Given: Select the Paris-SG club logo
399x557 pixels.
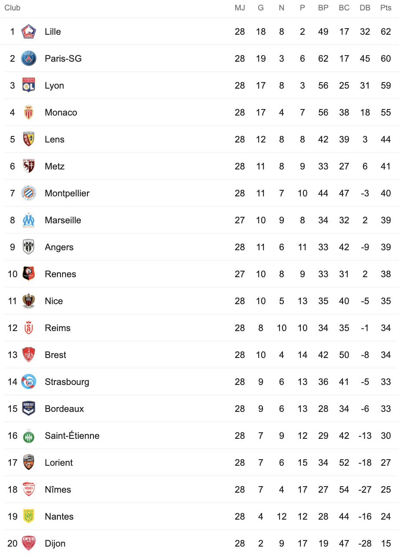Looking at the screenshot, I should [x=29, y=59].
